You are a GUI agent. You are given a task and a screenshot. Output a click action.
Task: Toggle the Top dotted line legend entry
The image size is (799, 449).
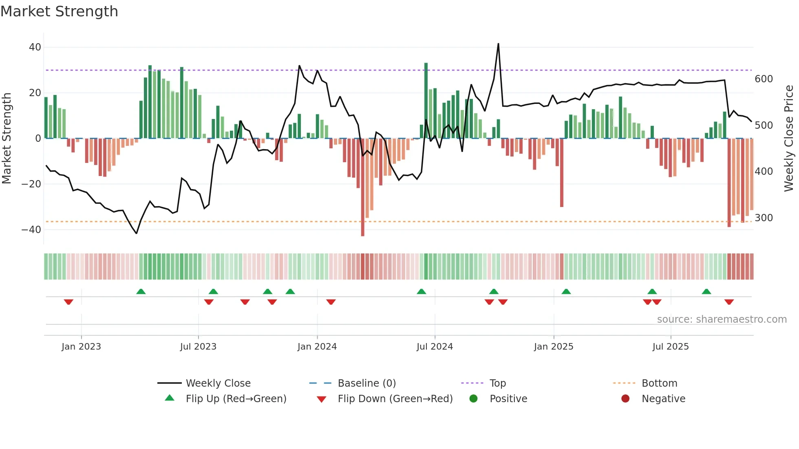coord(497,383)
